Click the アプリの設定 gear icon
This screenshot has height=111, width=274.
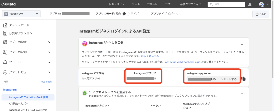[x=5, y=42]
